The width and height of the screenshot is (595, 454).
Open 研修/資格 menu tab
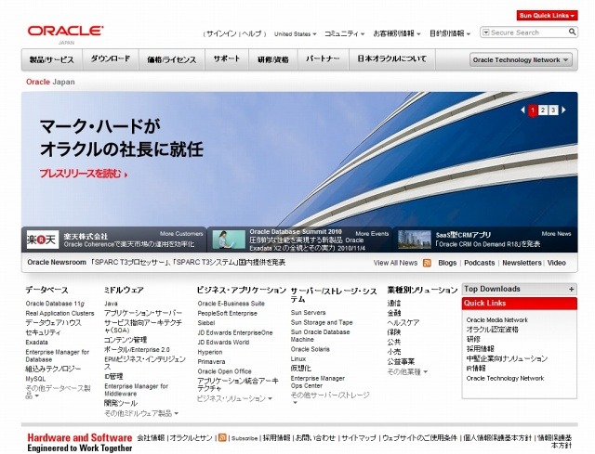(272, 59)
